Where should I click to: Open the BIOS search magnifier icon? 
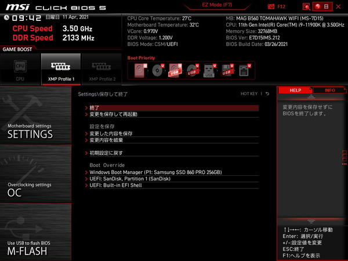(306, 6)
